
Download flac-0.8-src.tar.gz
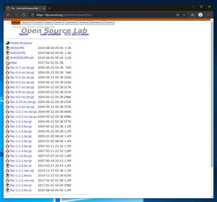(x=22, y=92)
